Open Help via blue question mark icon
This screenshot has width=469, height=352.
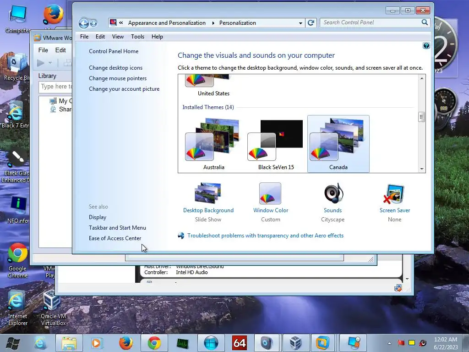[x=426, y=45]
